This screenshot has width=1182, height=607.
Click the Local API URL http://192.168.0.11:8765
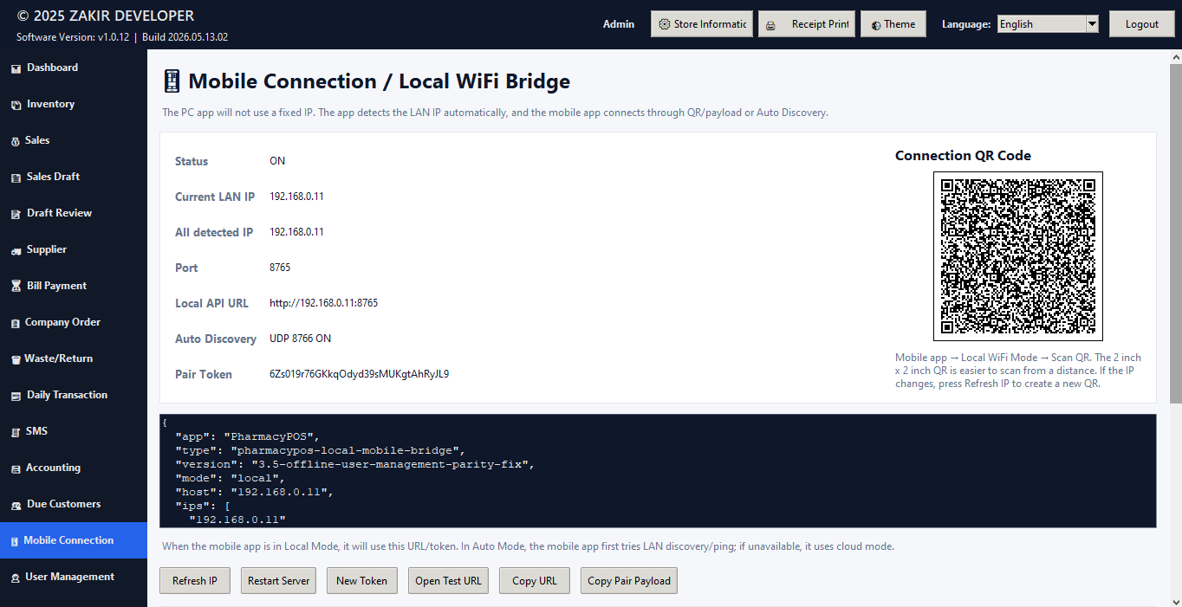pos(324,303)
